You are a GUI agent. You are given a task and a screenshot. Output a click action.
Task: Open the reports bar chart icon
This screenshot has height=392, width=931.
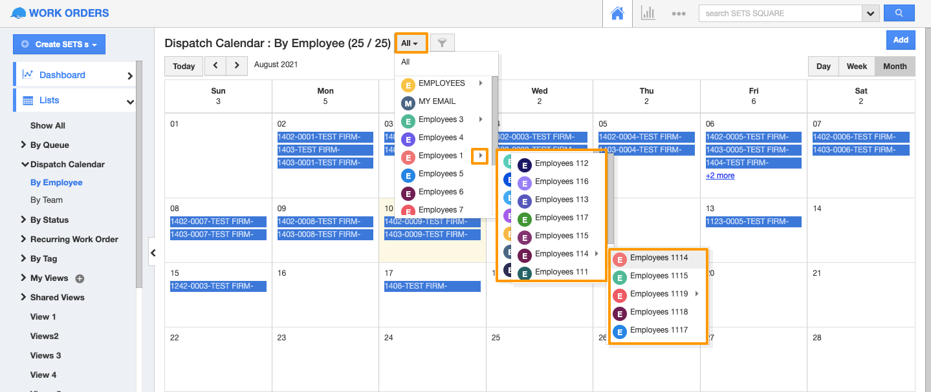point(648,13)
